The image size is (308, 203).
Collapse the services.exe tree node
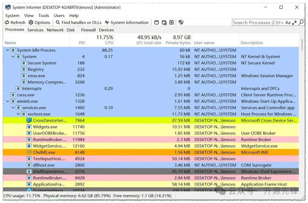13,108
